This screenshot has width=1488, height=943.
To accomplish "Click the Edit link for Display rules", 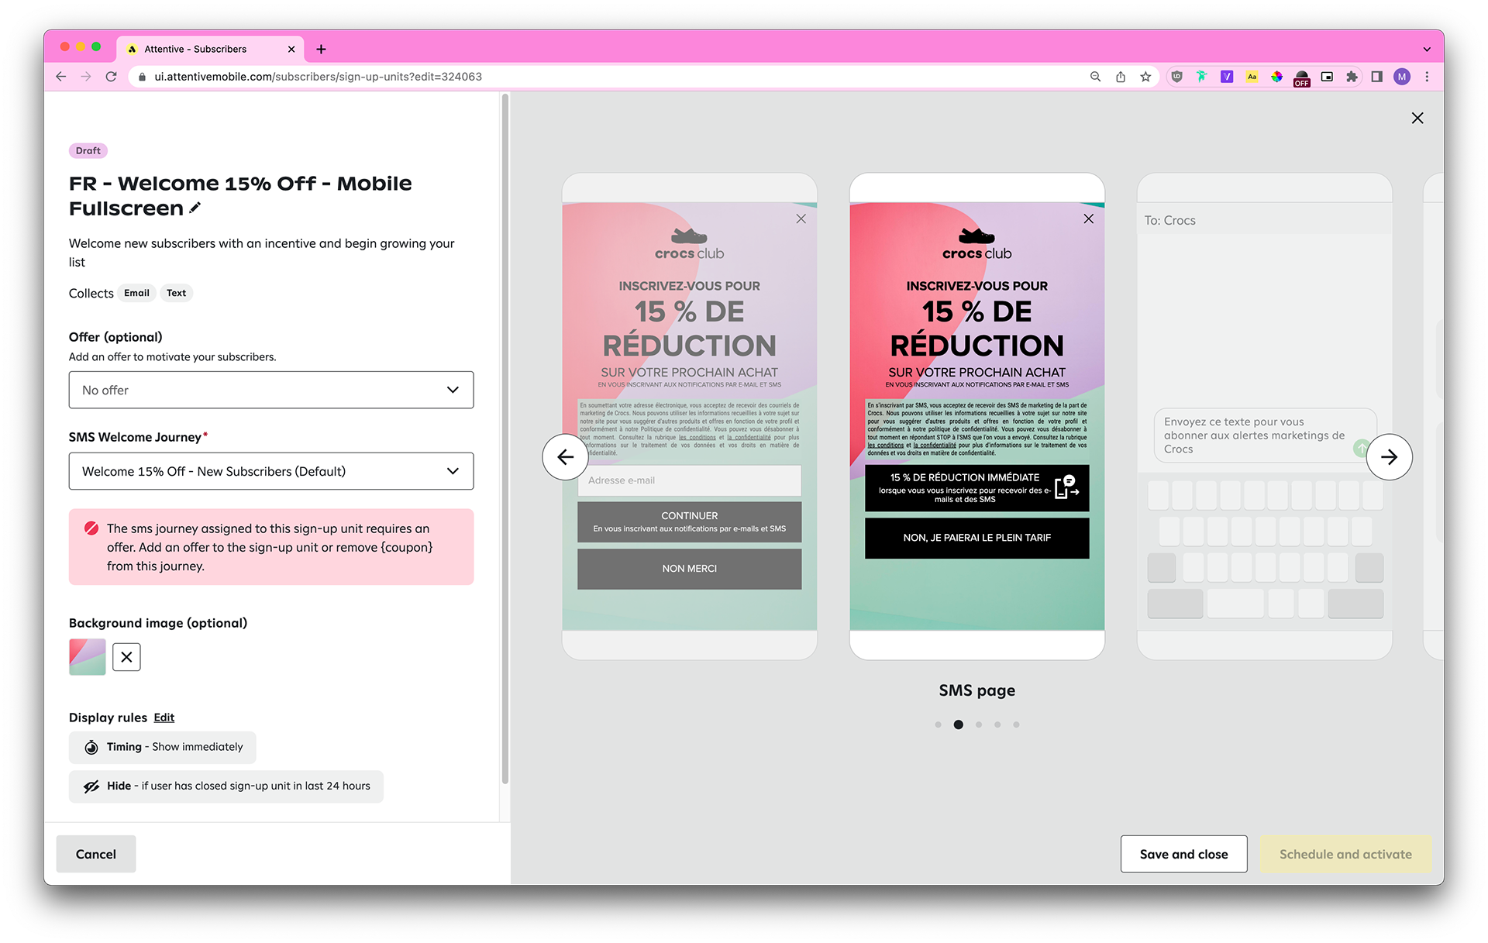I will click(x=164, y=718).
